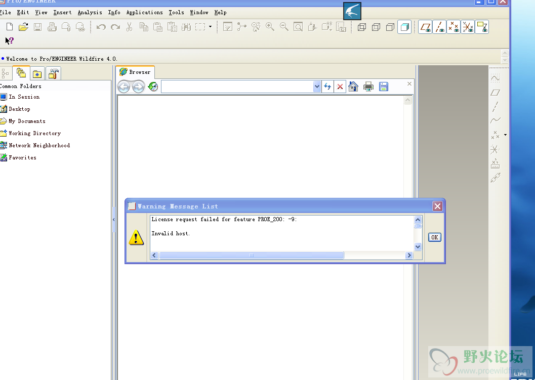Expand the browser address dropdown
535x380 pixels.
[x=317, y=87]
